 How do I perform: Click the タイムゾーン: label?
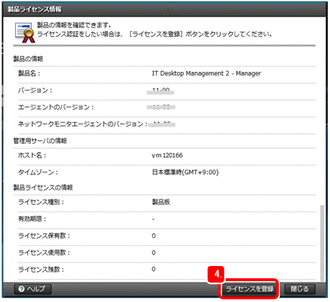[38, 173]
